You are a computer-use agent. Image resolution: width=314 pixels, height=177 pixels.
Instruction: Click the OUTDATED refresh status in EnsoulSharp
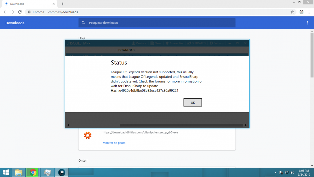(x=197, y=43)
